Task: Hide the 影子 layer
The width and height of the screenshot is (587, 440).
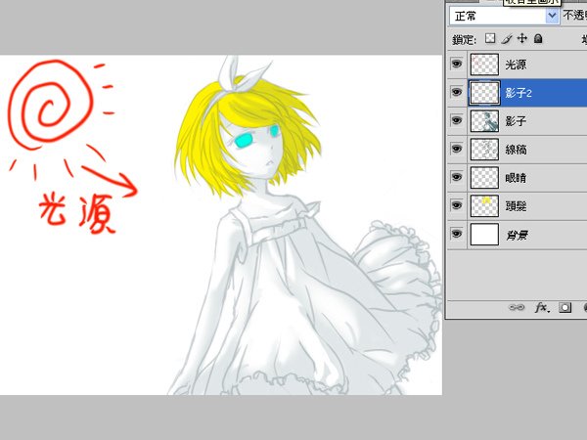Action: [457, 120]
